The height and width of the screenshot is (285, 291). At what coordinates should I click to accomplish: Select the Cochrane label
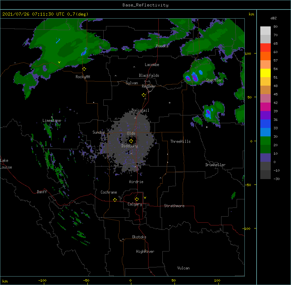pyautogui.click(x=109, y=192)
